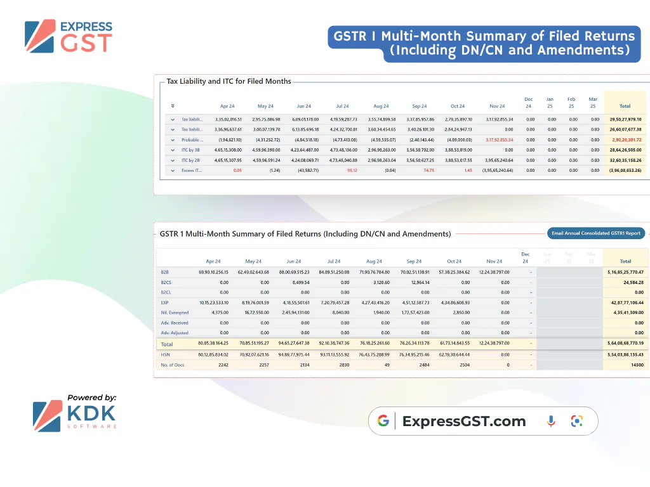This screenshot has height=487, width=650.
Task: Click the ITC by 3B row label
Action: pos(190,150)
